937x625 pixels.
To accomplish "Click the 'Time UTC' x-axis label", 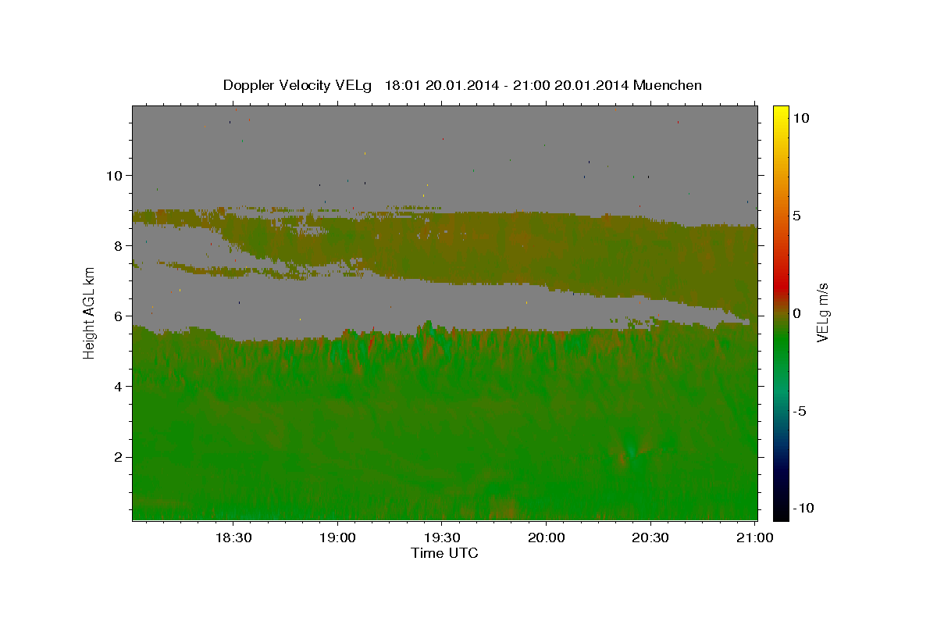I will [444, 553].
